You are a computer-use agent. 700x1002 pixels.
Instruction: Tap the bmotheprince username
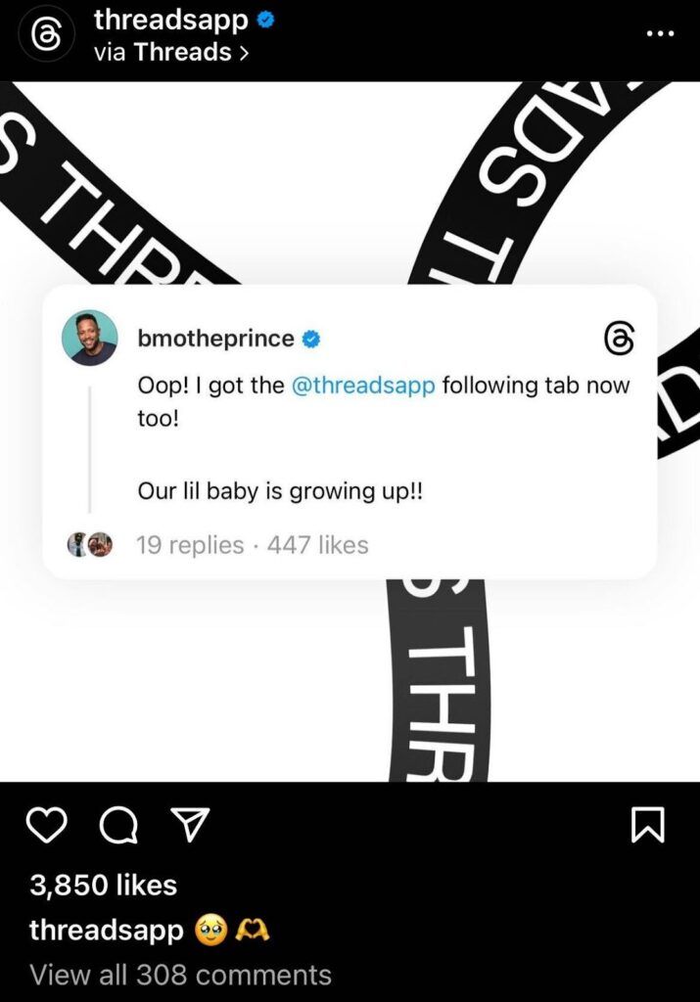tap(216, 338)
